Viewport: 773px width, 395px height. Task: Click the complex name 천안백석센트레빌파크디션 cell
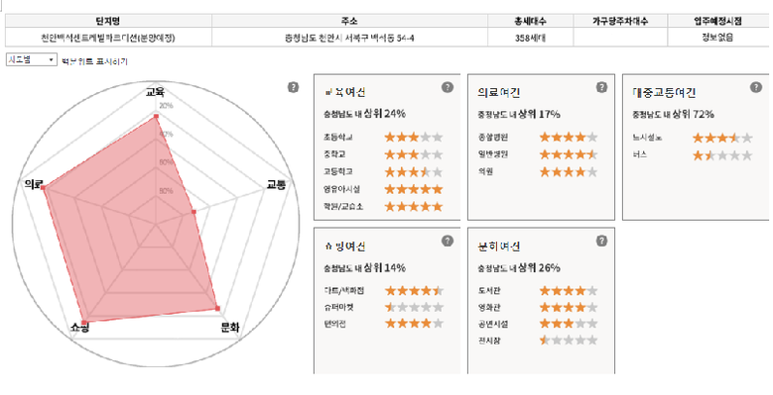(108, 38)
